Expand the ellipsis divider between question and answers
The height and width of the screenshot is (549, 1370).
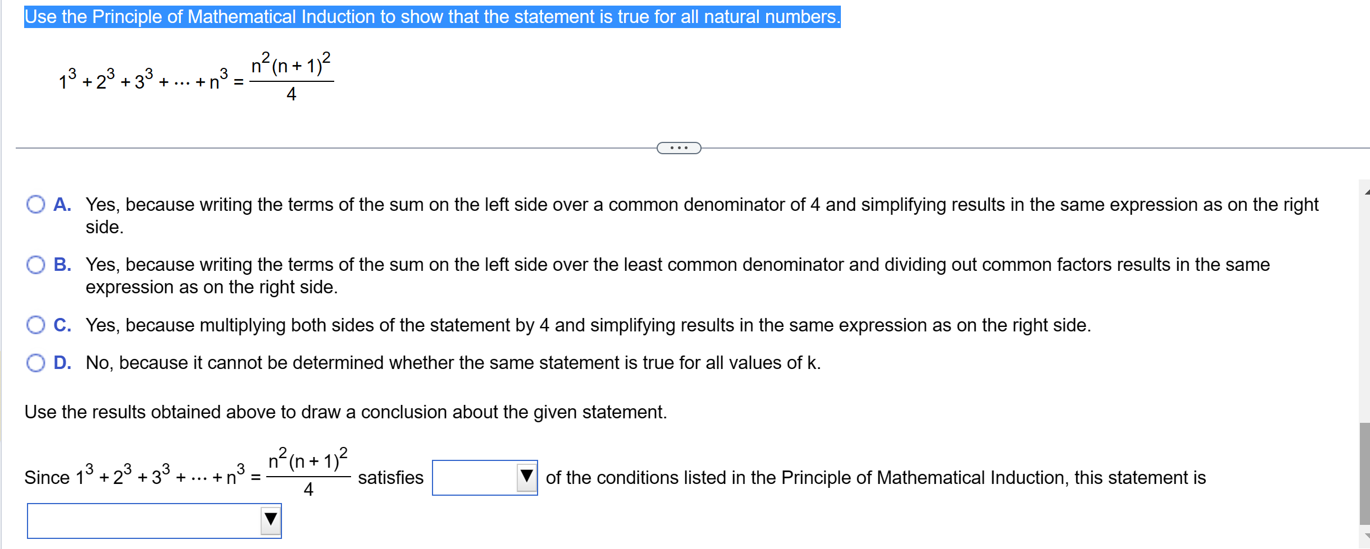pyautogui.click(x=679, y=147)
